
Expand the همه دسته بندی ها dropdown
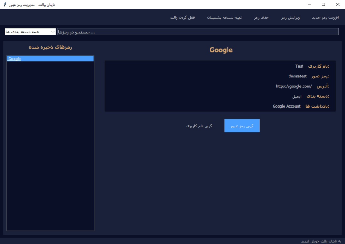(x=30, y=32)
